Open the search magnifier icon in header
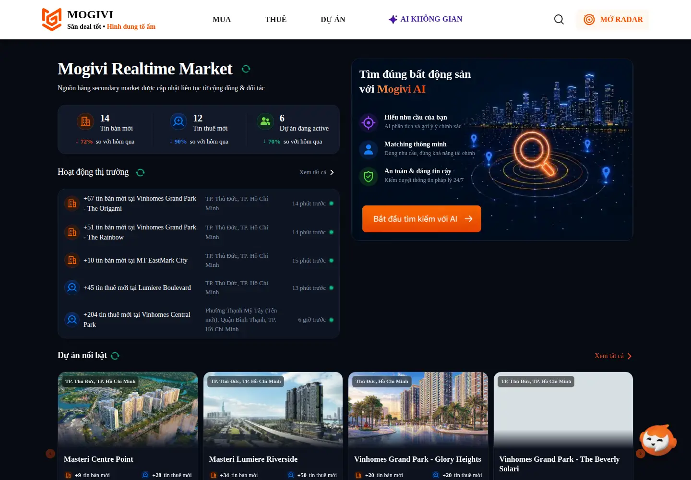 click(x=559, y=19)
